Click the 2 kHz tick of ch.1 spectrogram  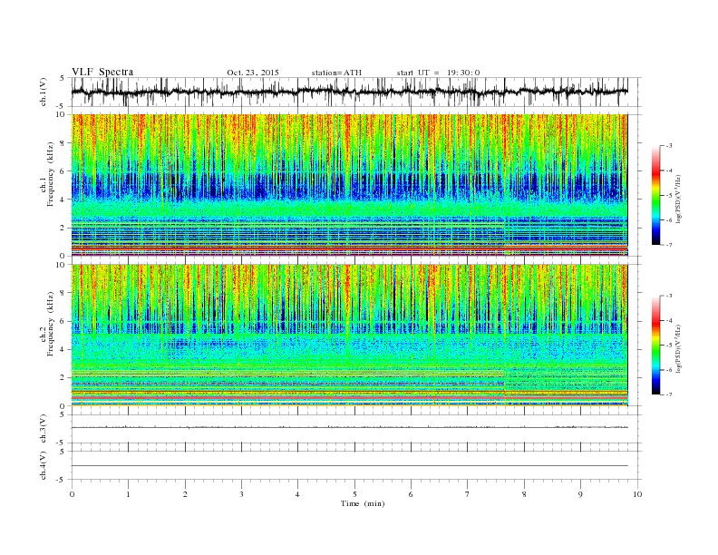click(63, 228)
